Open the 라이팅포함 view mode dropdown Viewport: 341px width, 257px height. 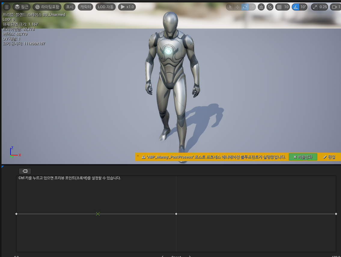coord(47,7)
